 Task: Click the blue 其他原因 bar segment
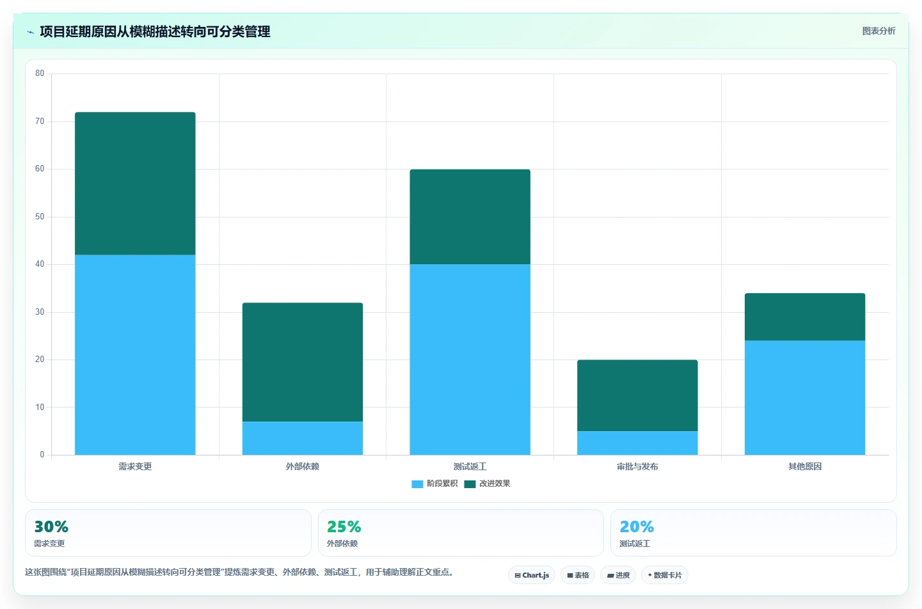pos(805,398)
